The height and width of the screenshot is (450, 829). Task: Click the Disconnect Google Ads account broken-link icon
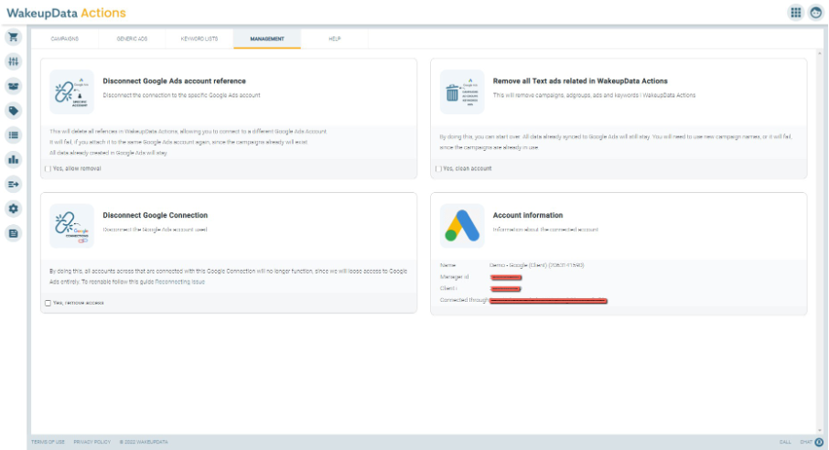[72, 92]
